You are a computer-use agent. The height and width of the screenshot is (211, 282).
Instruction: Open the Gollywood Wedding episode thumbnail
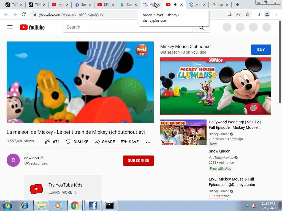183,132
